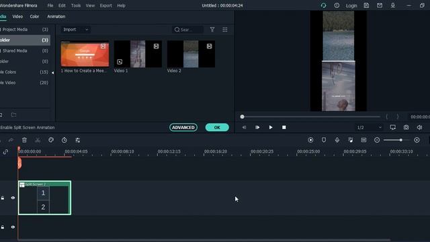430x242 pixels.
Task: Click the media search field
Action: tap(188, 30)
